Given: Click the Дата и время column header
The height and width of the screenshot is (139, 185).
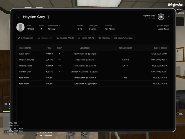Looking at the screenshot, I should click(x=160, y=48).
